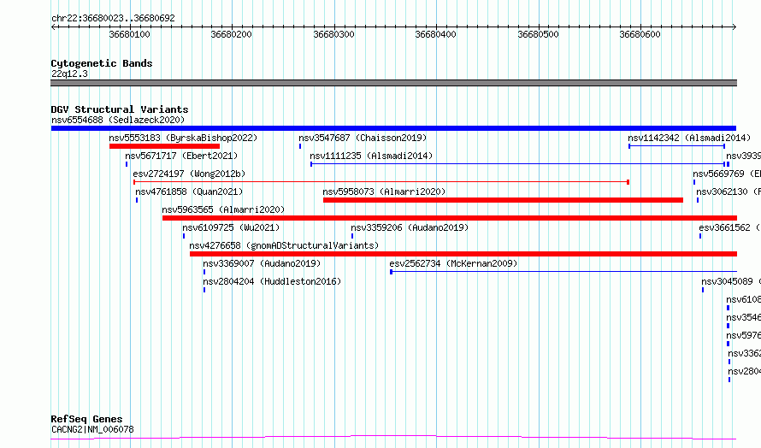Click ruler position 36680200
Viewport: 761px width, 448px height.
point(232,34)
